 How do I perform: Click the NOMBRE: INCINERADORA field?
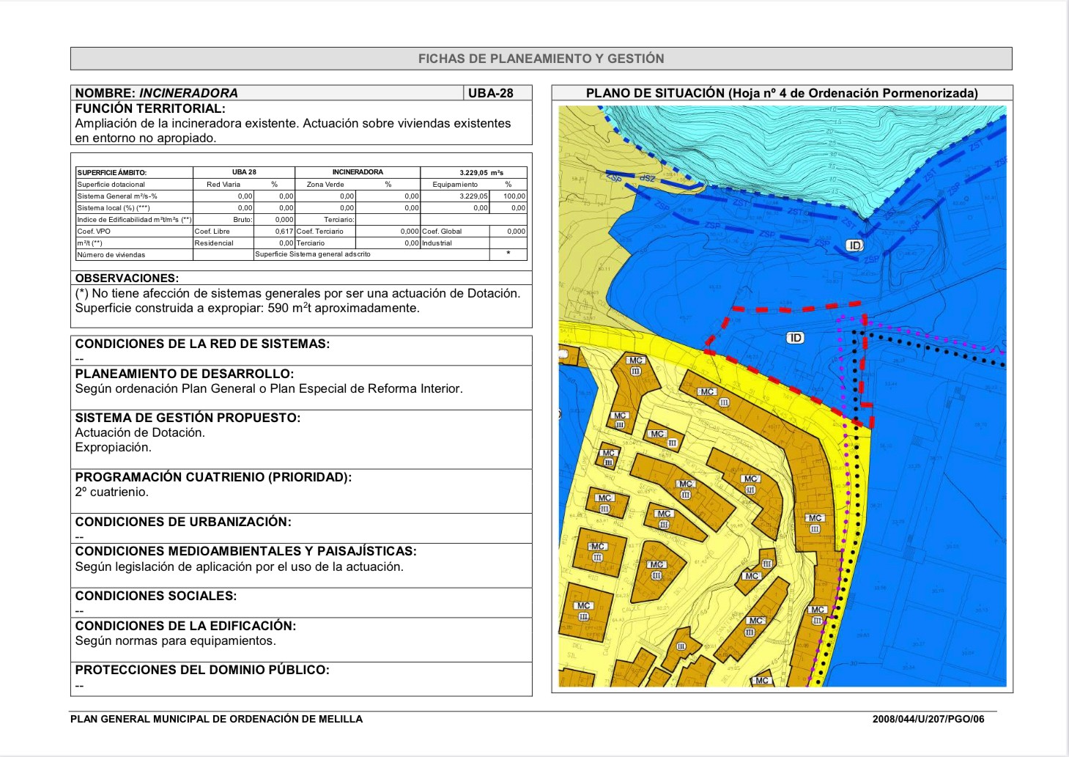pyautogui.click(x=157, y=93)
